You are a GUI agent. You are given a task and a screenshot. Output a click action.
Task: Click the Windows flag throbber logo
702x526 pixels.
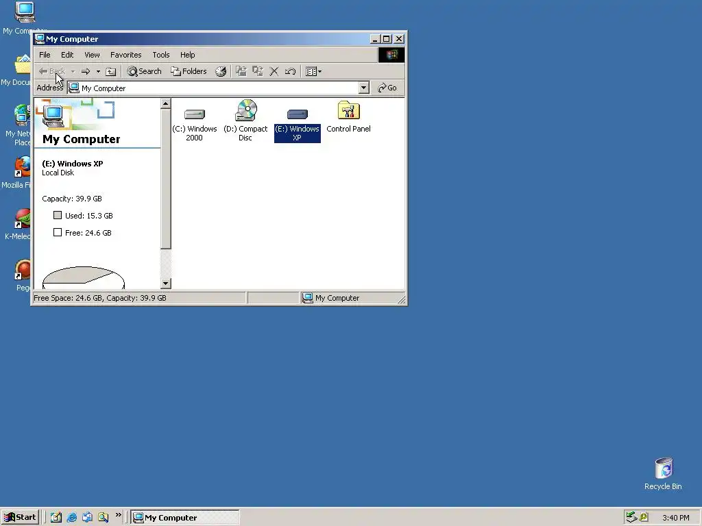[391, 55]
